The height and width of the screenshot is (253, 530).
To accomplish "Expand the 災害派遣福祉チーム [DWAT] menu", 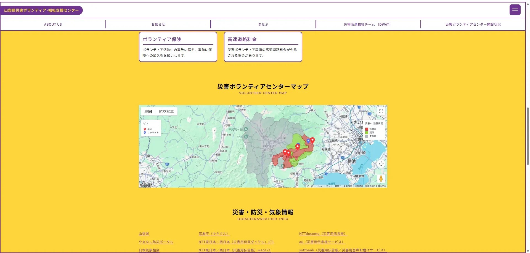I will click(367, 25).
